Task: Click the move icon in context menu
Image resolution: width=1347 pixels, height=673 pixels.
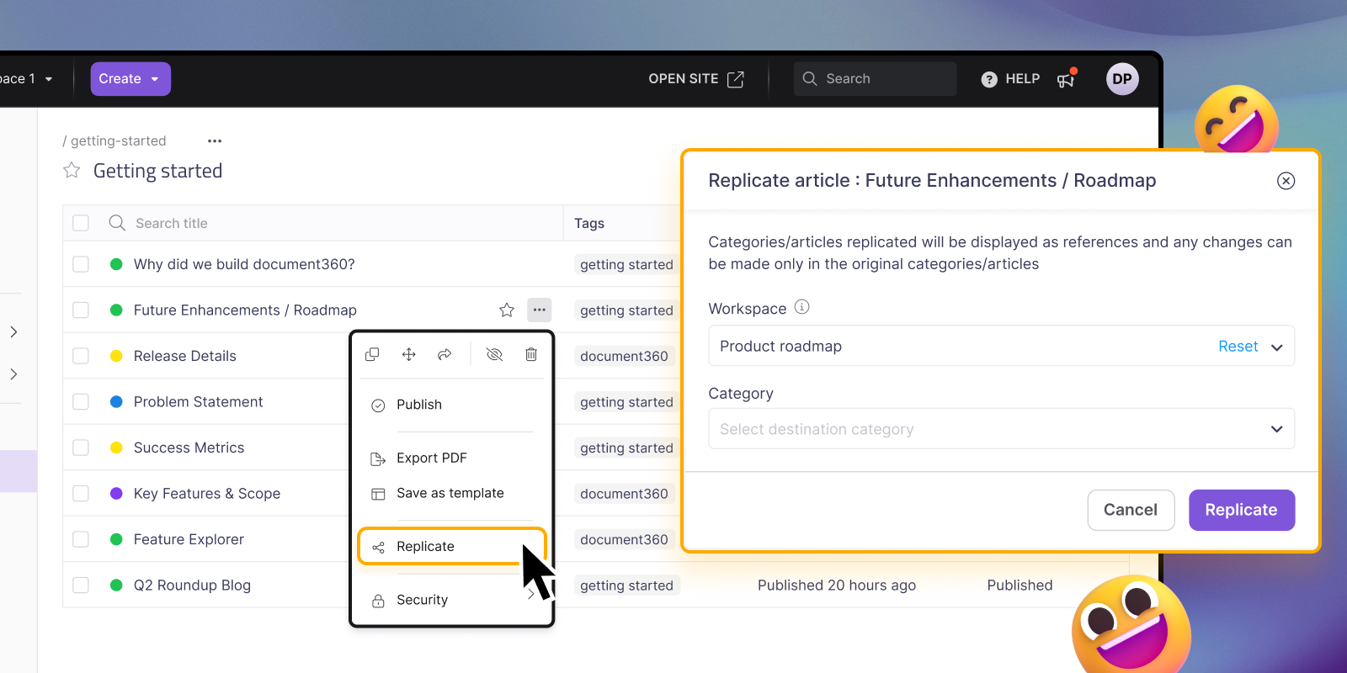Action: click(x=409, y=354)
